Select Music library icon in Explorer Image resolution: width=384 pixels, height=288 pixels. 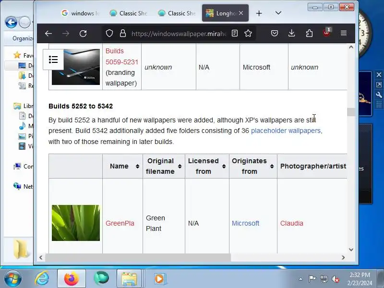(x=22, y=126)
